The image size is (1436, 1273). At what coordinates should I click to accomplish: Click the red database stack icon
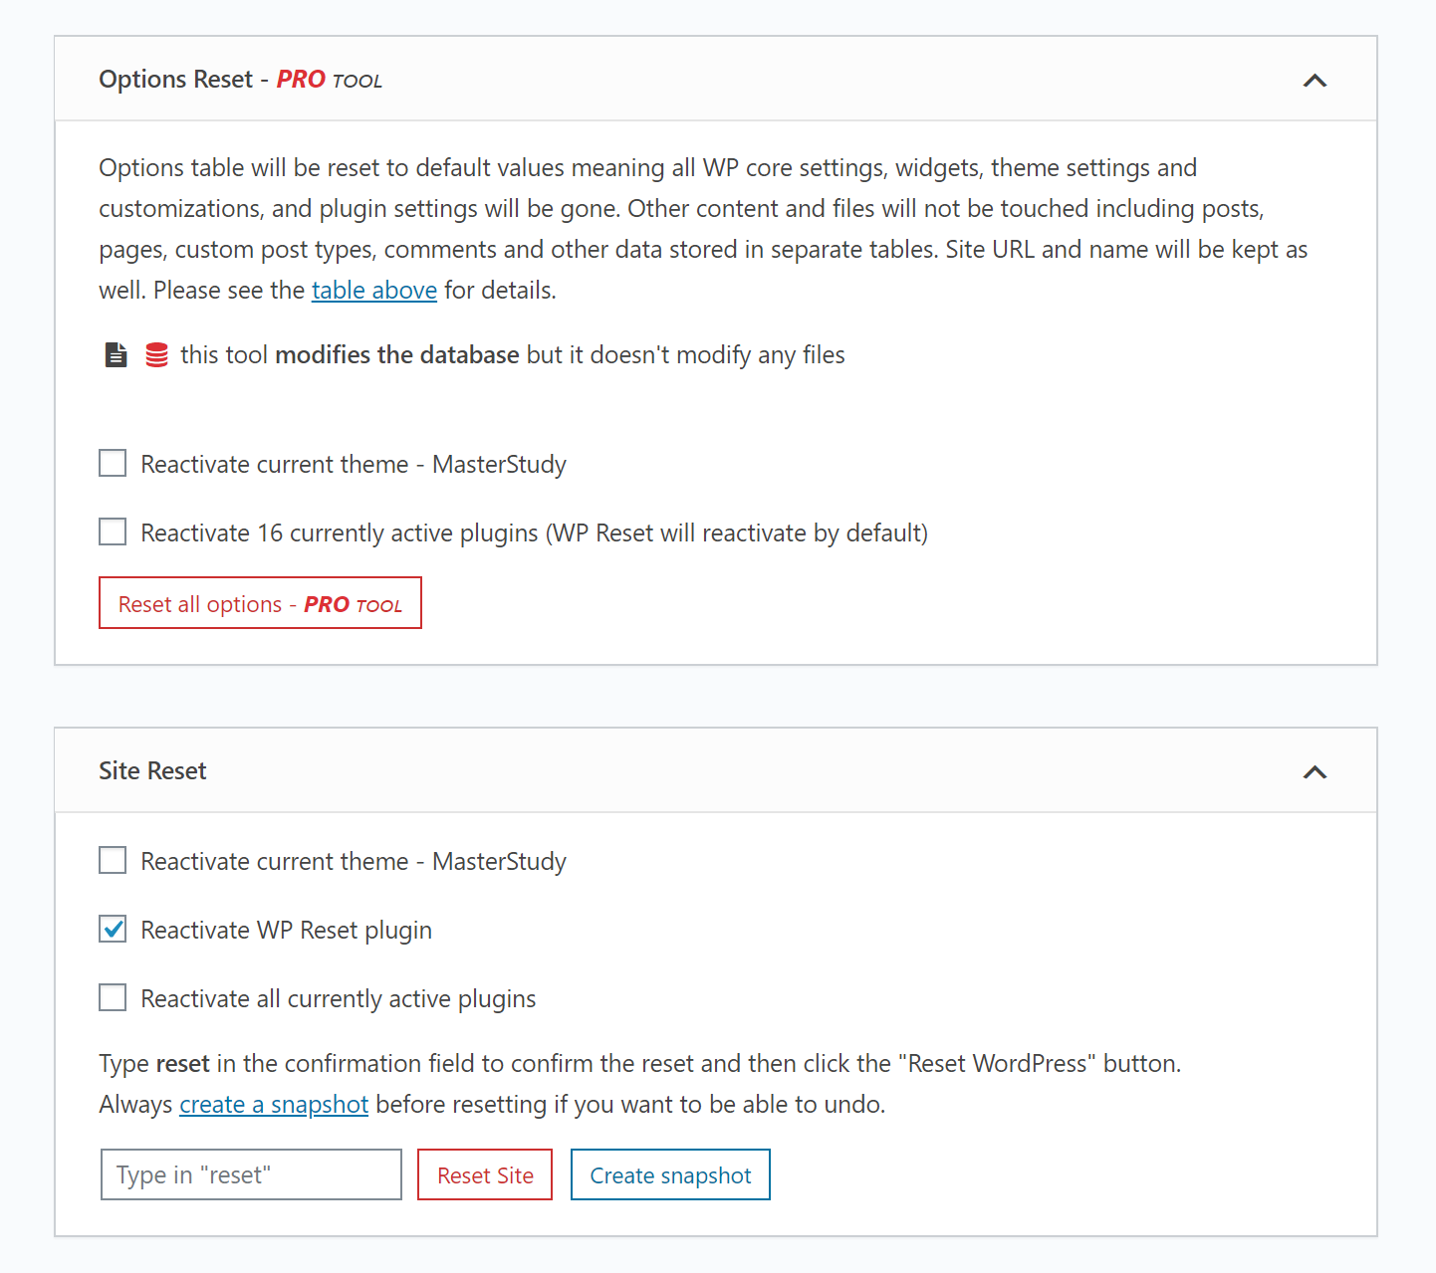[156, 355]
